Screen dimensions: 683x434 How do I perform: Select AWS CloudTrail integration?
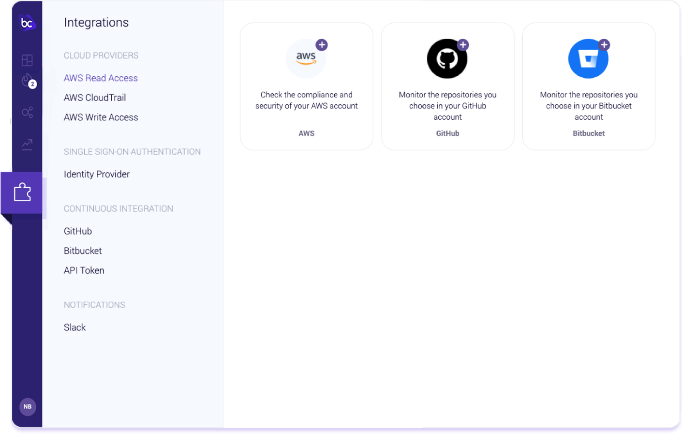(95, 98)
